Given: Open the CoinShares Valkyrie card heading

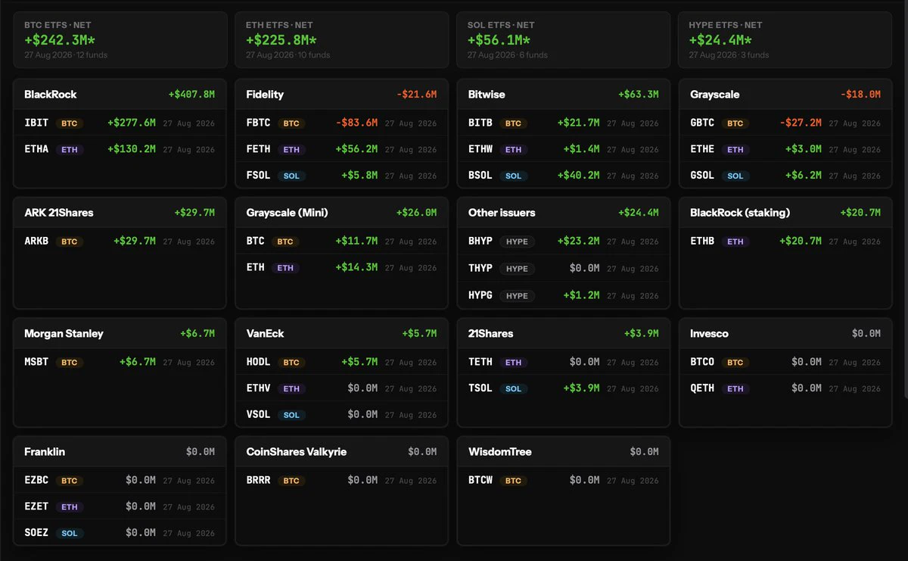Looking at the screenshot, I should [297, 452].
